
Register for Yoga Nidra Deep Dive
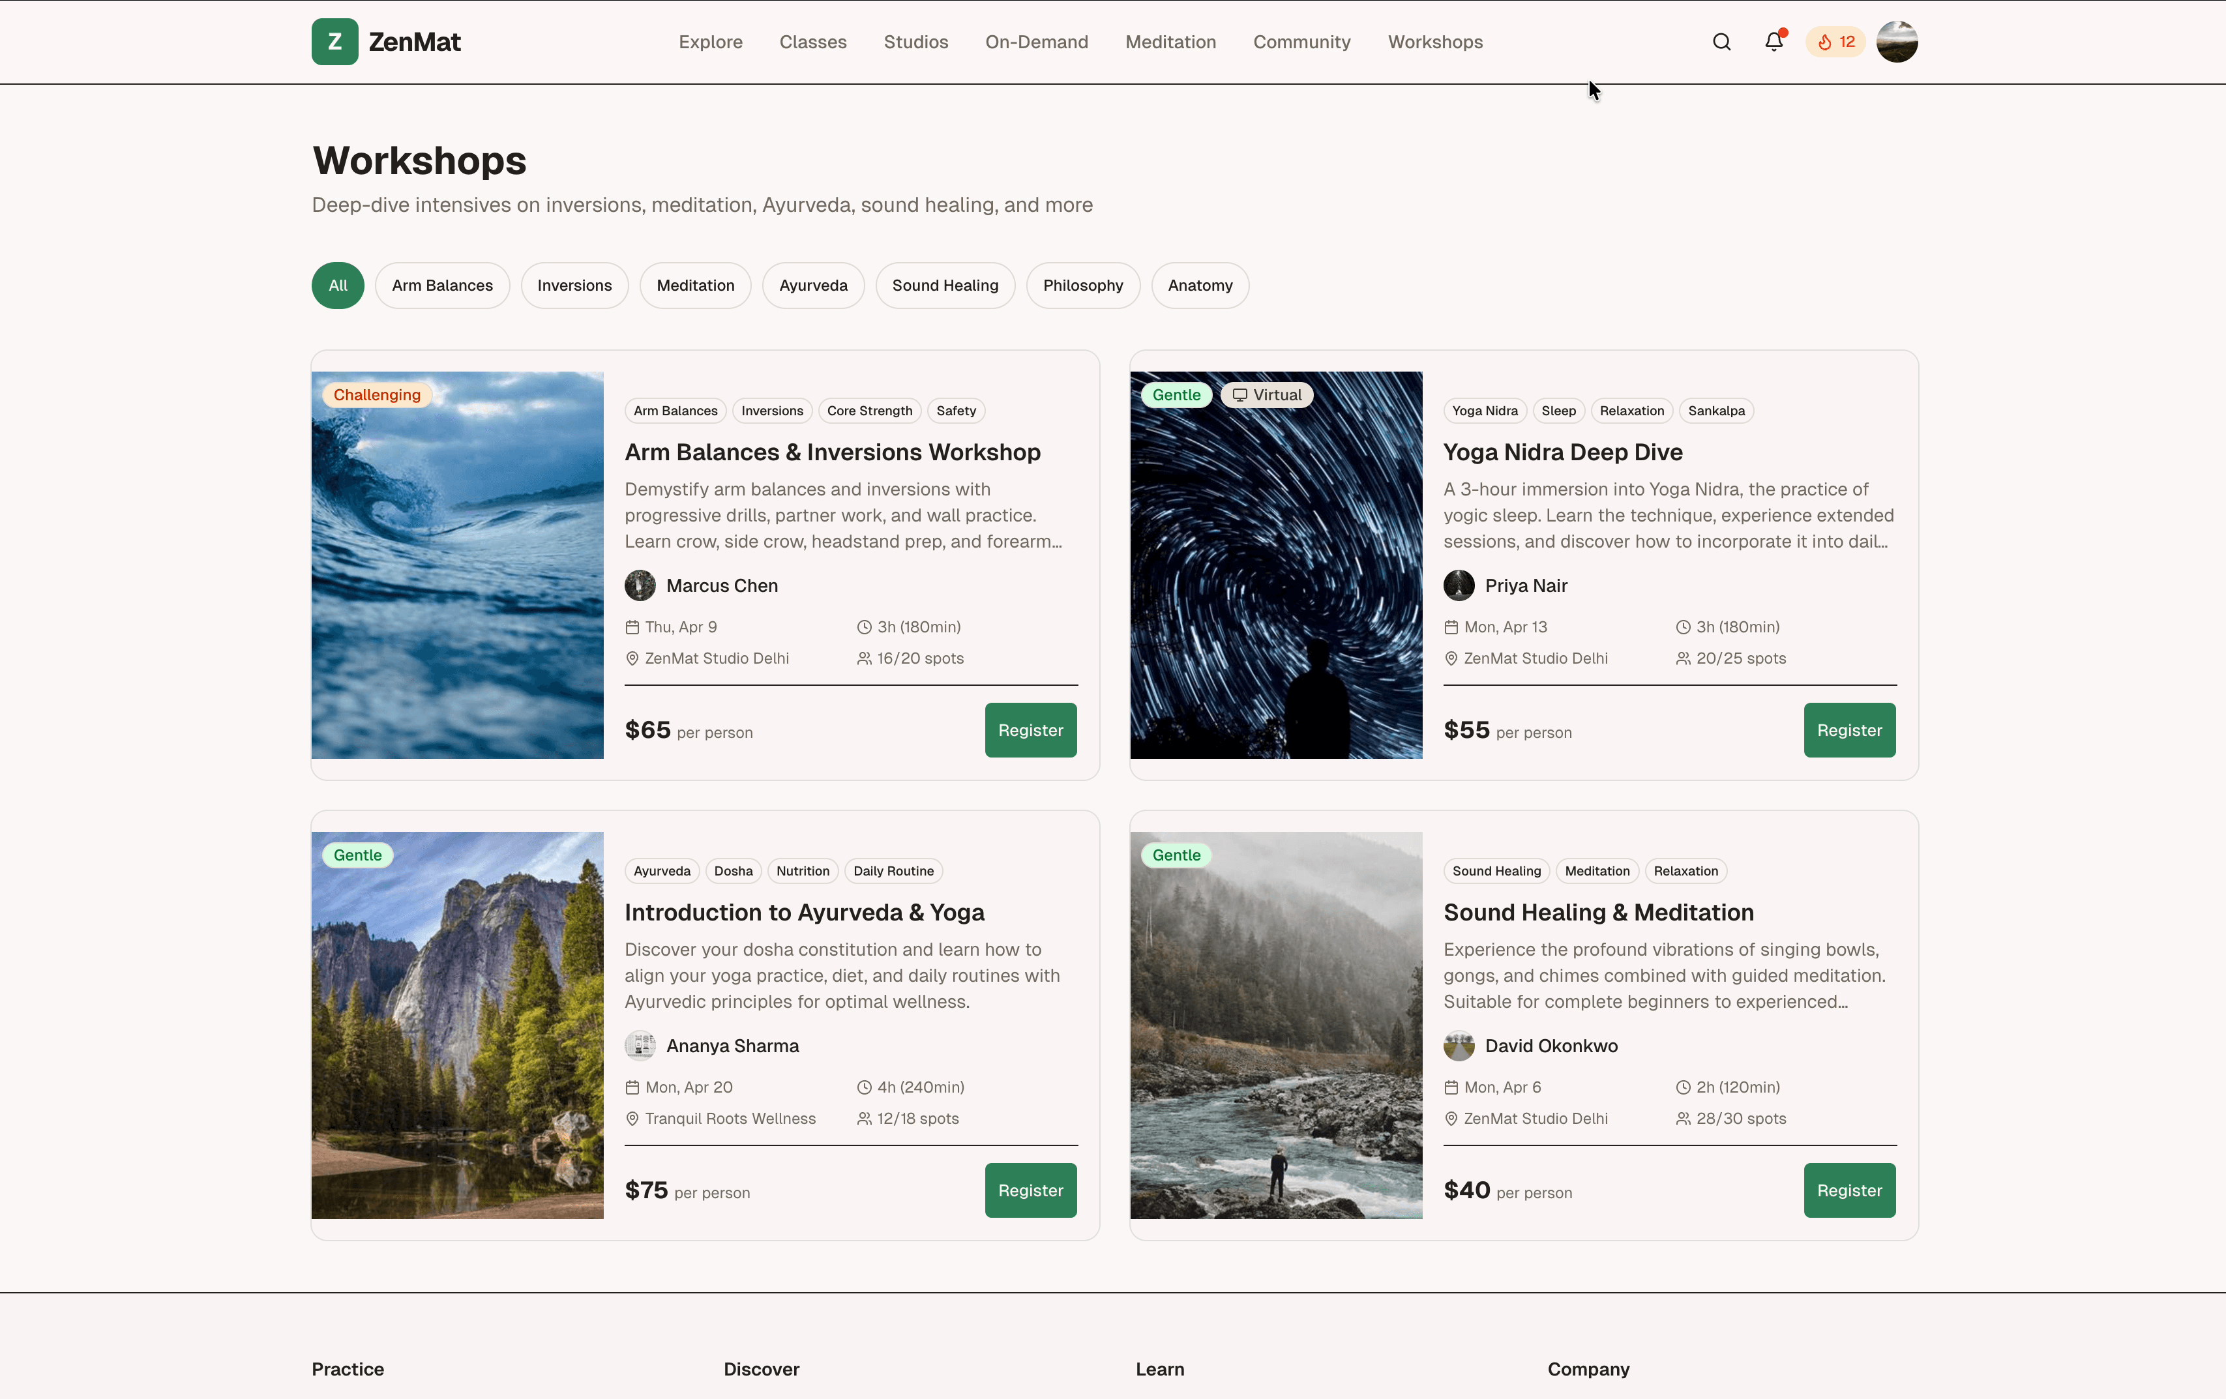click(x=1849, y=730)
